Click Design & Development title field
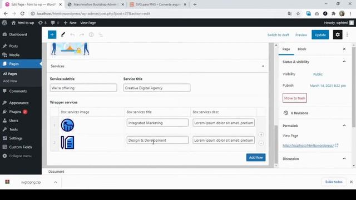The height and width of the screenshot is (200, 356). pos(157,140)
